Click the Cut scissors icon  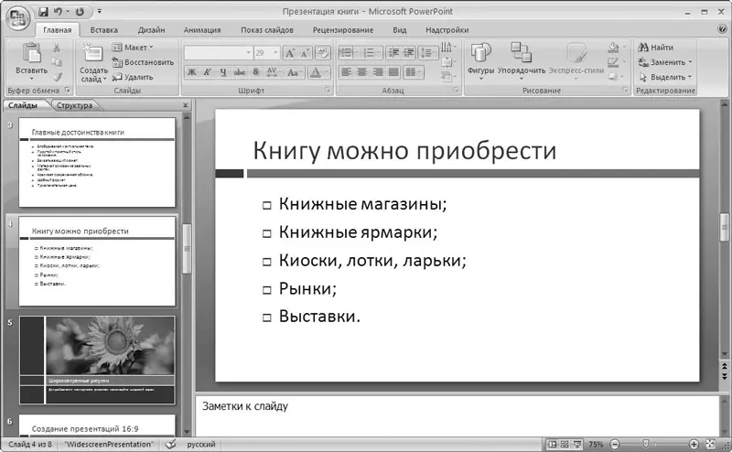click(57, 47)
